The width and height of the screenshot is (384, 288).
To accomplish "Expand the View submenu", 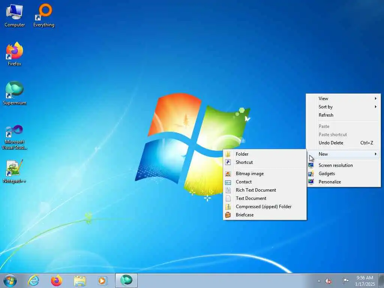I will coord(343,99).
